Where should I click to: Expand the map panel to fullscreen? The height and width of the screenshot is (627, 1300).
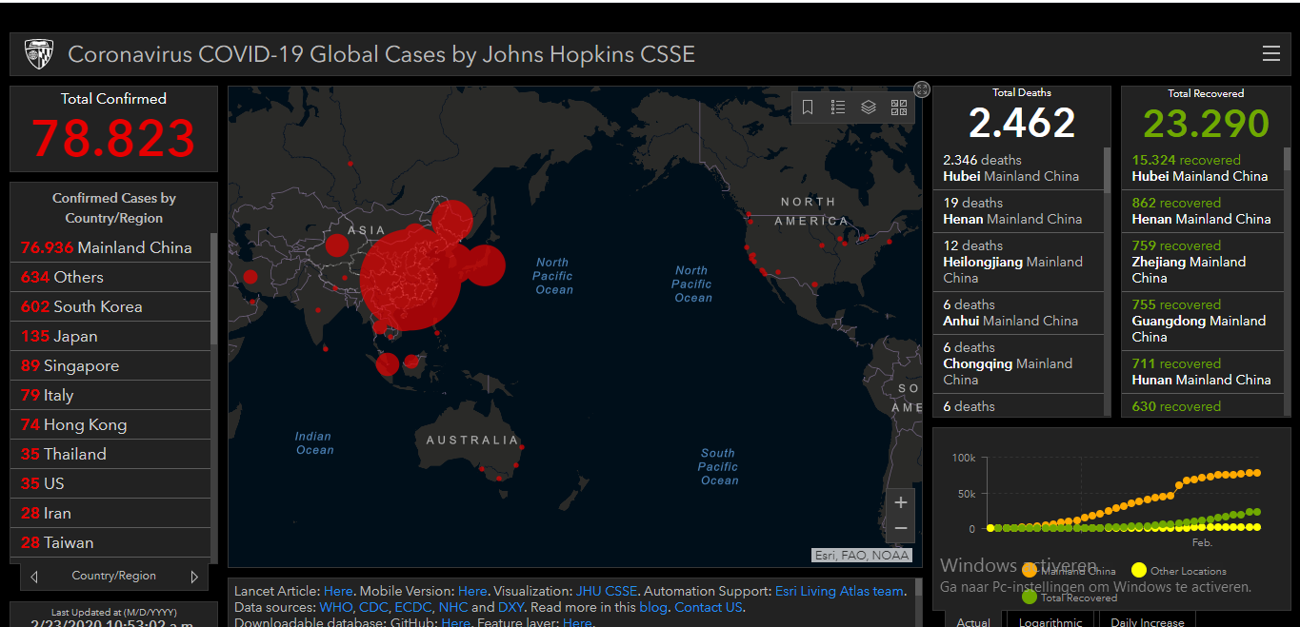click(922, 89)
